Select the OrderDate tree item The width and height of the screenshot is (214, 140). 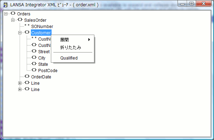41,77
